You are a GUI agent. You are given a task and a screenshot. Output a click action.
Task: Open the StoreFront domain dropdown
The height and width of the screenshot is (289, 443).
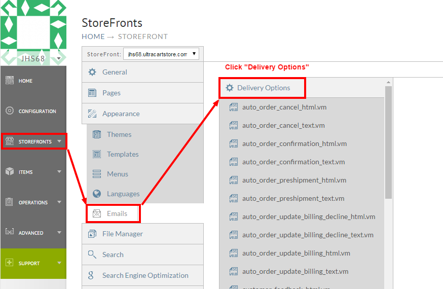161,54
